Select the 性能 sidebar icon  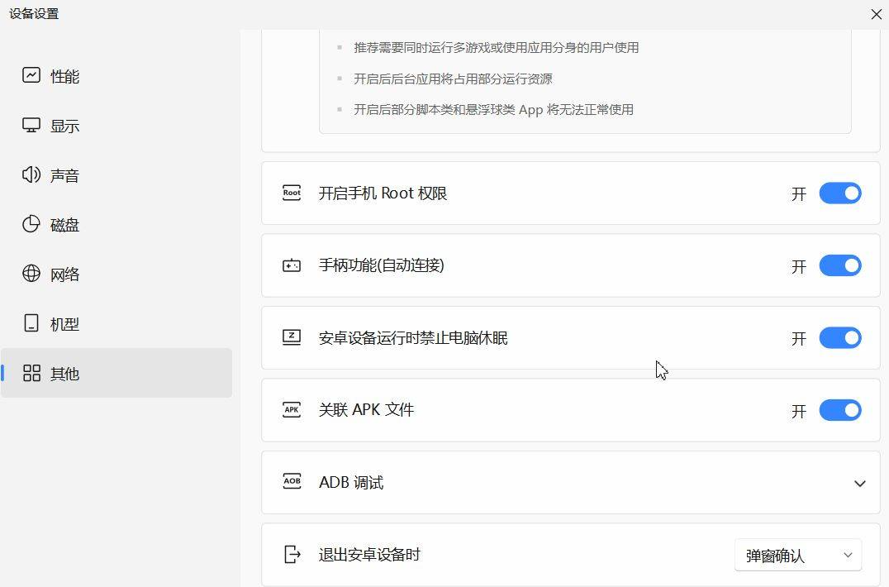coord(31,76)
